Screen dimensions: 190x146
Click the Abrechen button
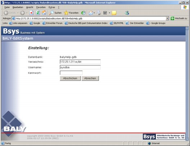tap(90, 78)
